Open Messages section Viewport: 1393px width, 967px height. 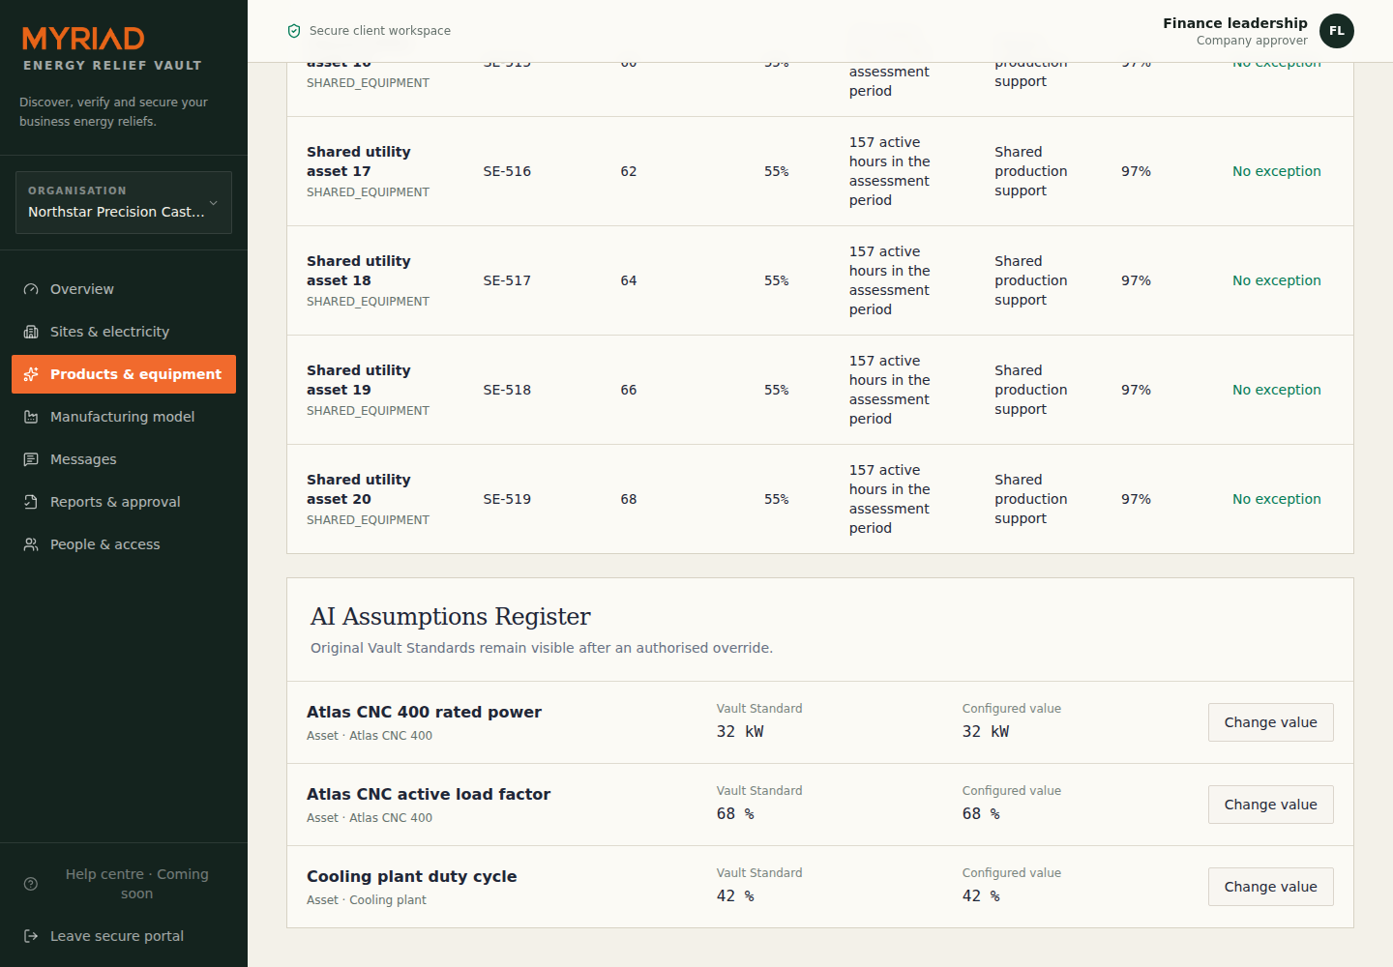124,459
